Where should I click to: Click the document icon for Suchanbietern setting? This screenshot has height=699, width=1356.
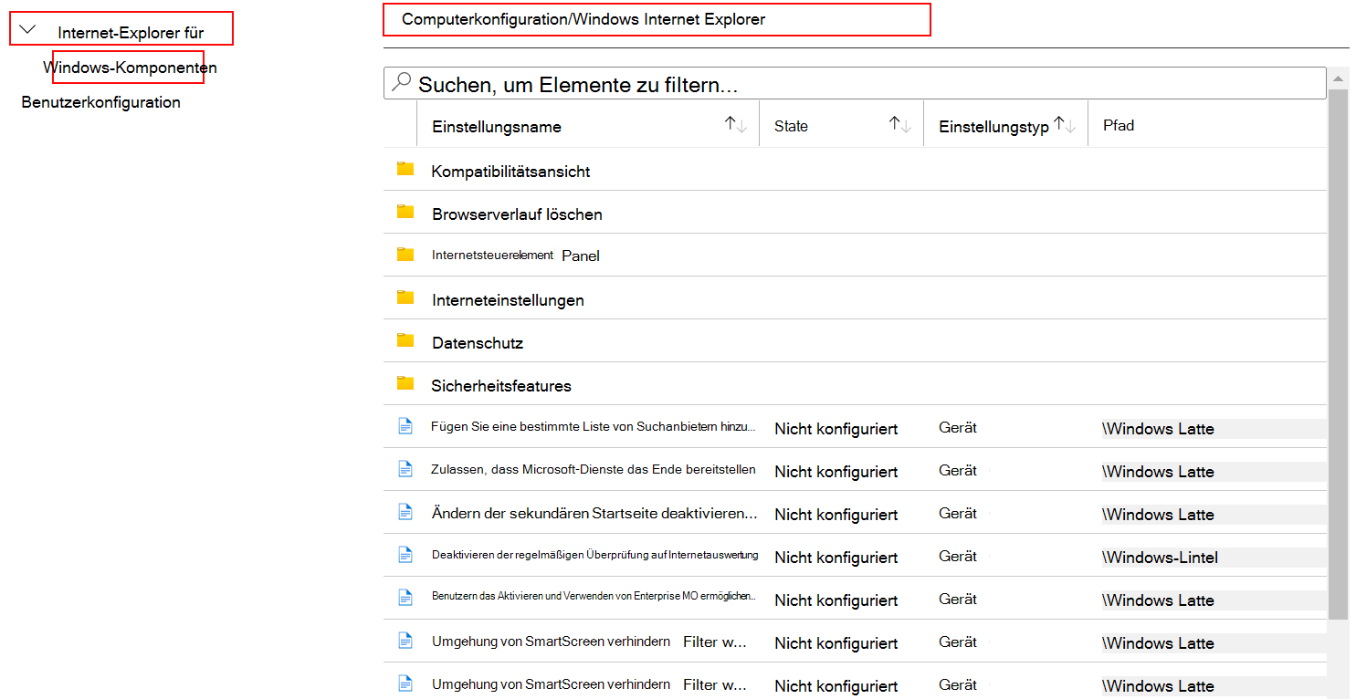click(x=405, y=426)
